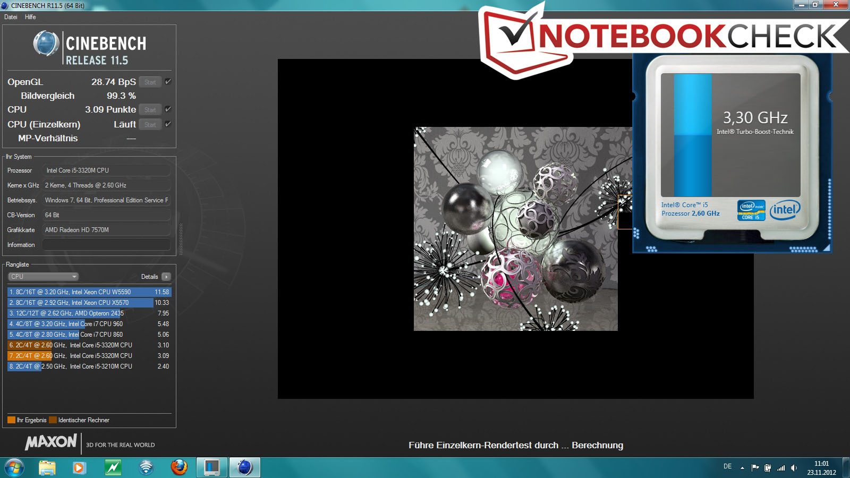Click the CB-Version field
Screen dimensions: 850x478
[x=106, y=215]
